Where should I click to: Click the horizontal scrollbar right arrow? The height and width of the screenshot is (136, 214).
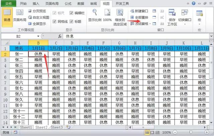[x=205, y=127]
